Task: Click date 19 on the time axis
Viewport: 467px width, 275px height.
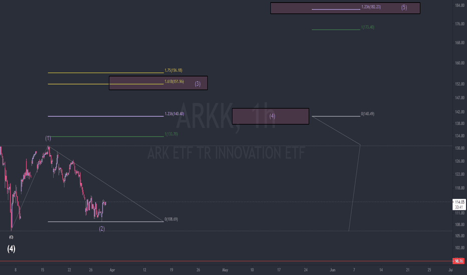Action: 171,270
